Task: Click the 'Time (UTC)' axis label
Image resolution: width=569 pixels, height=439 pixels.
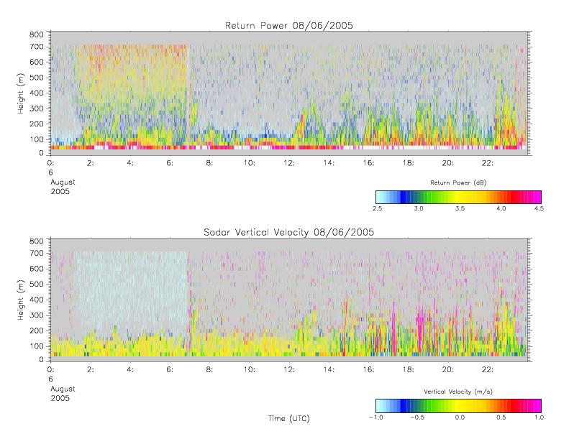Action: (x=289, y=418)
